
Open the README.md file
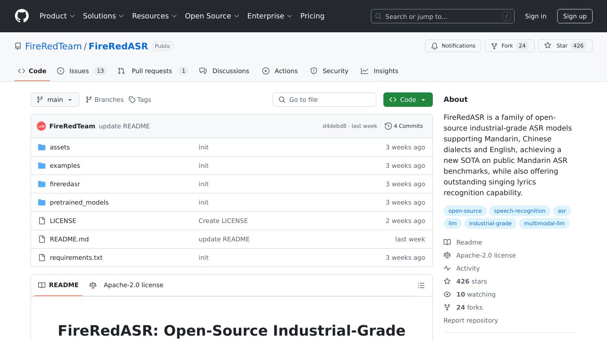[69, 239]
